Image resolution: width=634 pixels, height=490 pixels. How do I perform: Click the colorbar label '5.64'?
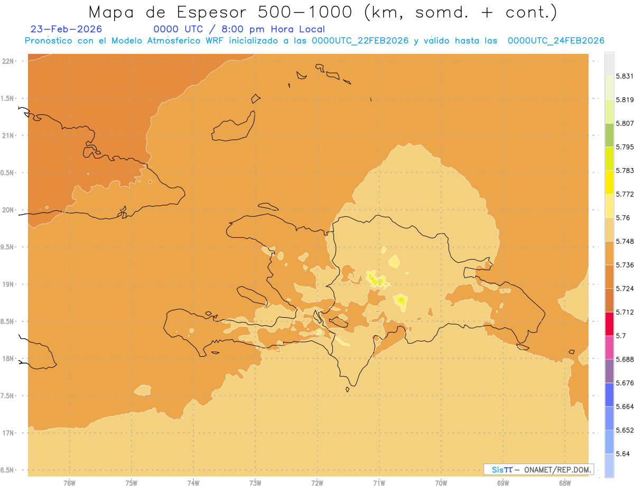coord(622,454)
